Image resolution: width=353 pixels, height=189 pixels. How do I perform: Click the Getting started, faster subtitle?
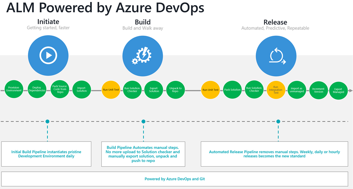tap(48, 28)
